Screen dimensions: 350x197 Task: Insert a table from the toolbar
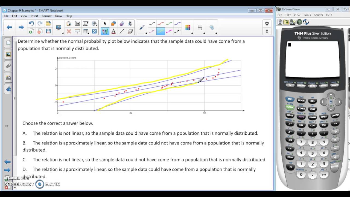point(86,31)
